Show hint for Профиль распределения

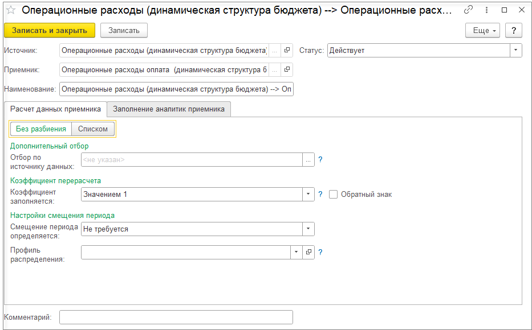[320, 252]
